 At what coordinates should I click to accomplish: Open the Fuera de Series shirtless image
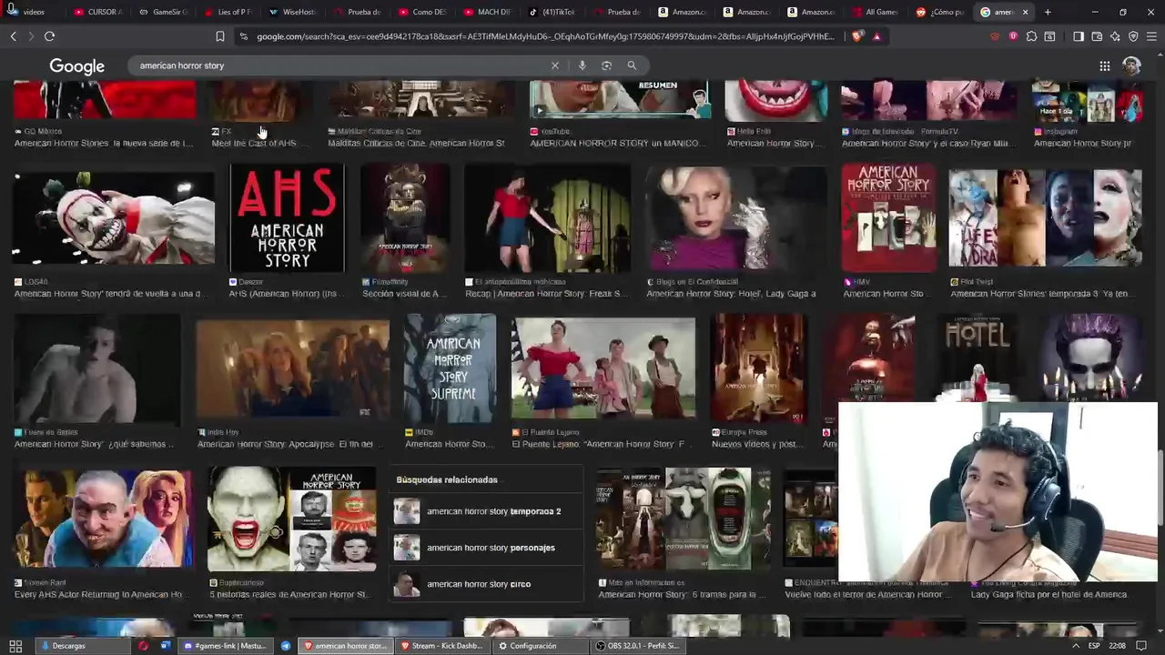96,368
